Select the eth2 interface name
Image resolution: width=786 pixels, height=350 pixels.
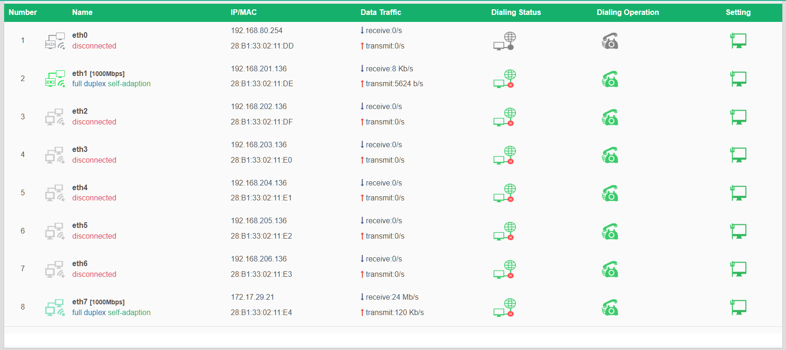pyautogui.click(x=80, y=111)
